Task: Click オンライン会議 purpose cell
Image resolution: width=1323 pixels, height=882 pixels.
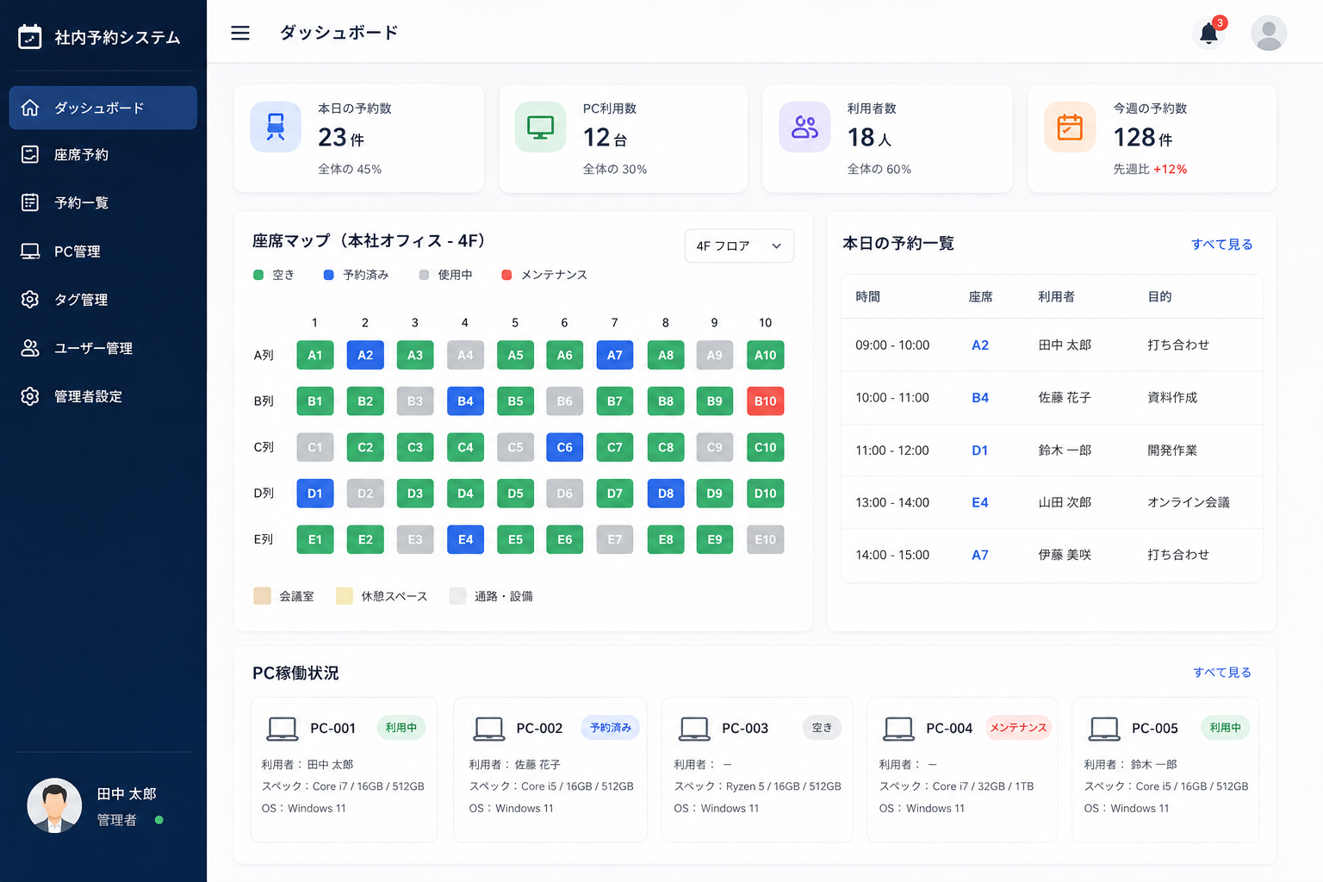Action: pos(1189,503)
